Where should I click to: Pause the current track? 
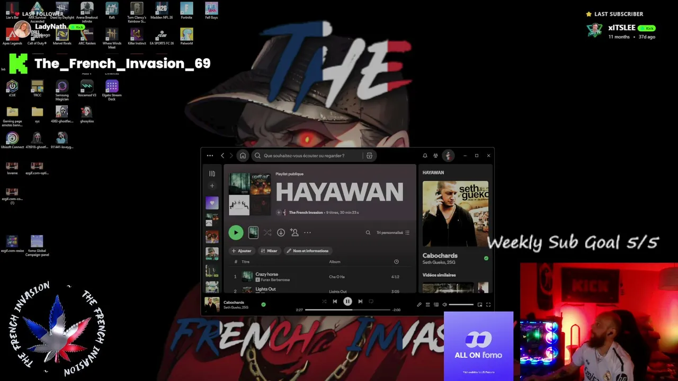pyautogui.click(x=347, y=302)
